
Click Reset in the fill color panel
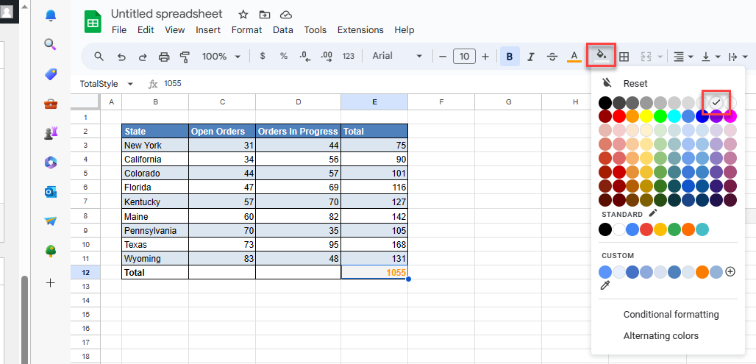click(635, 84)
